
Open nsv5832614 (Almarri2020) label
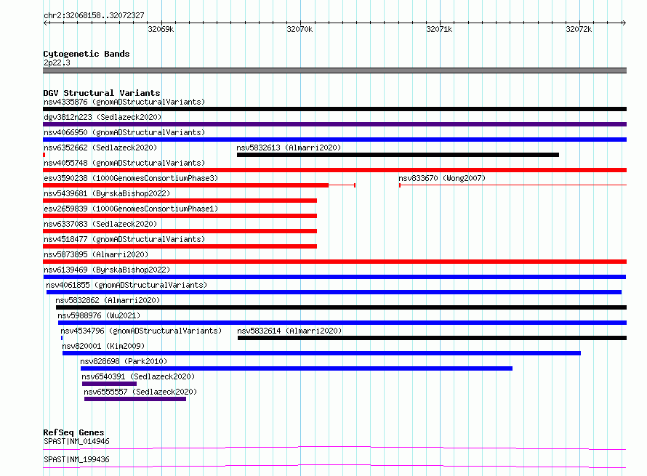point(289,331)
